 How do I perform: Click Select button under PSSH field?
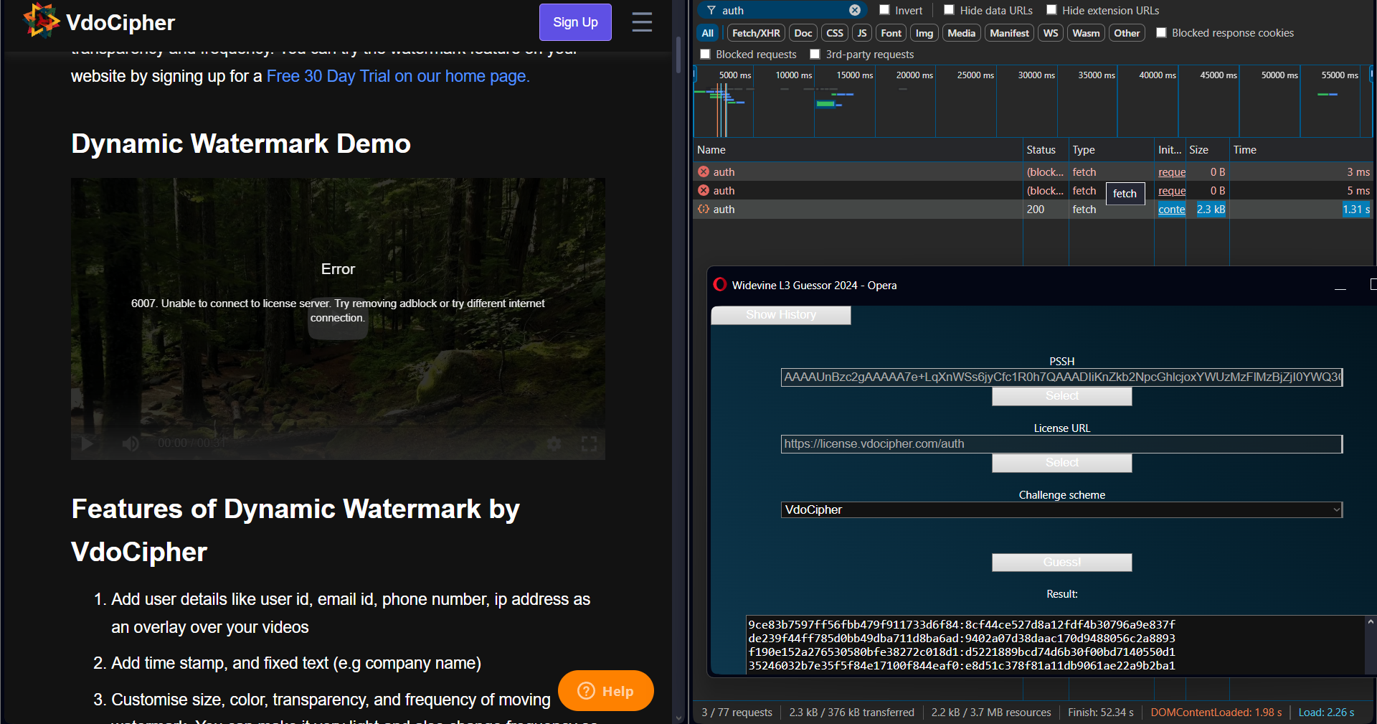coord(1061,396)
